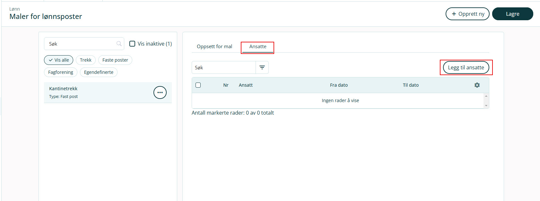The width and height of the screenshot is (540, 201).
Task: Click the Legg til ansatte button
Action: pyautogui.click(x=466, y=67)
